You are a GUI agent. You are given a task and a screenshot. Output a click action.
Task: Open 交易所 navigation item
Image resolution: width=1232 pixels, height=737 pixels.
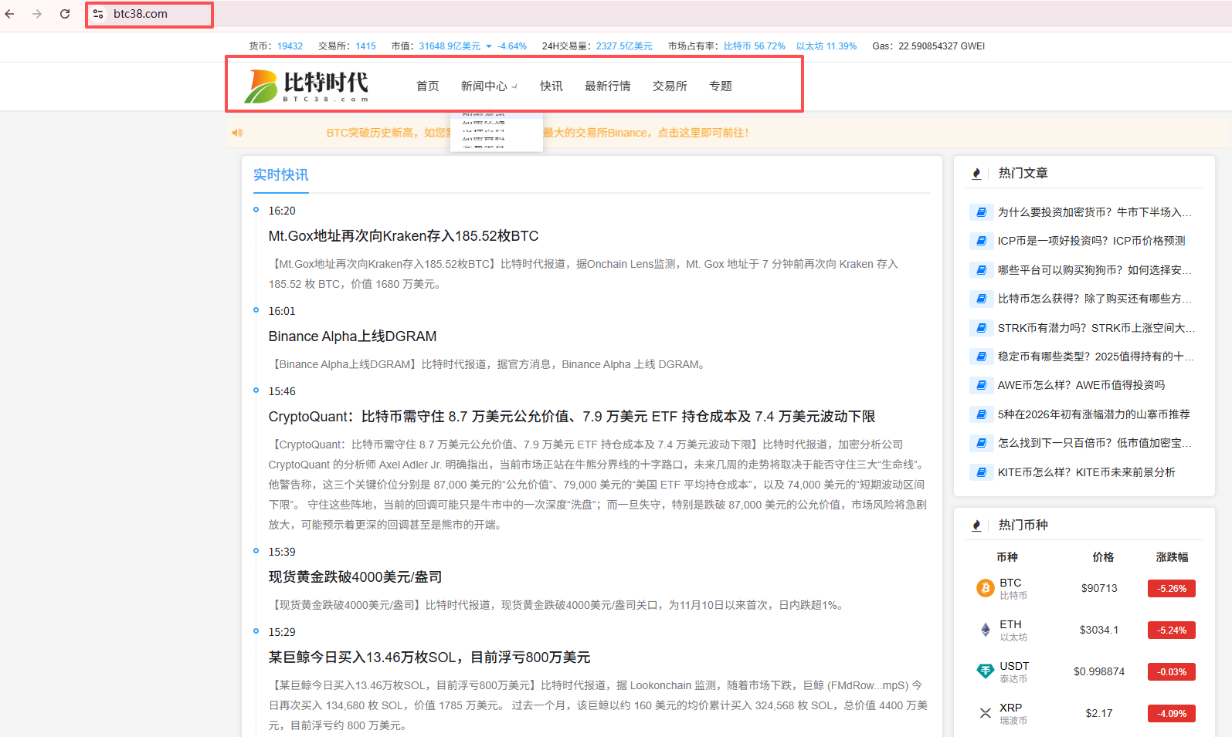pyautogui.click(x=670, y=86)
